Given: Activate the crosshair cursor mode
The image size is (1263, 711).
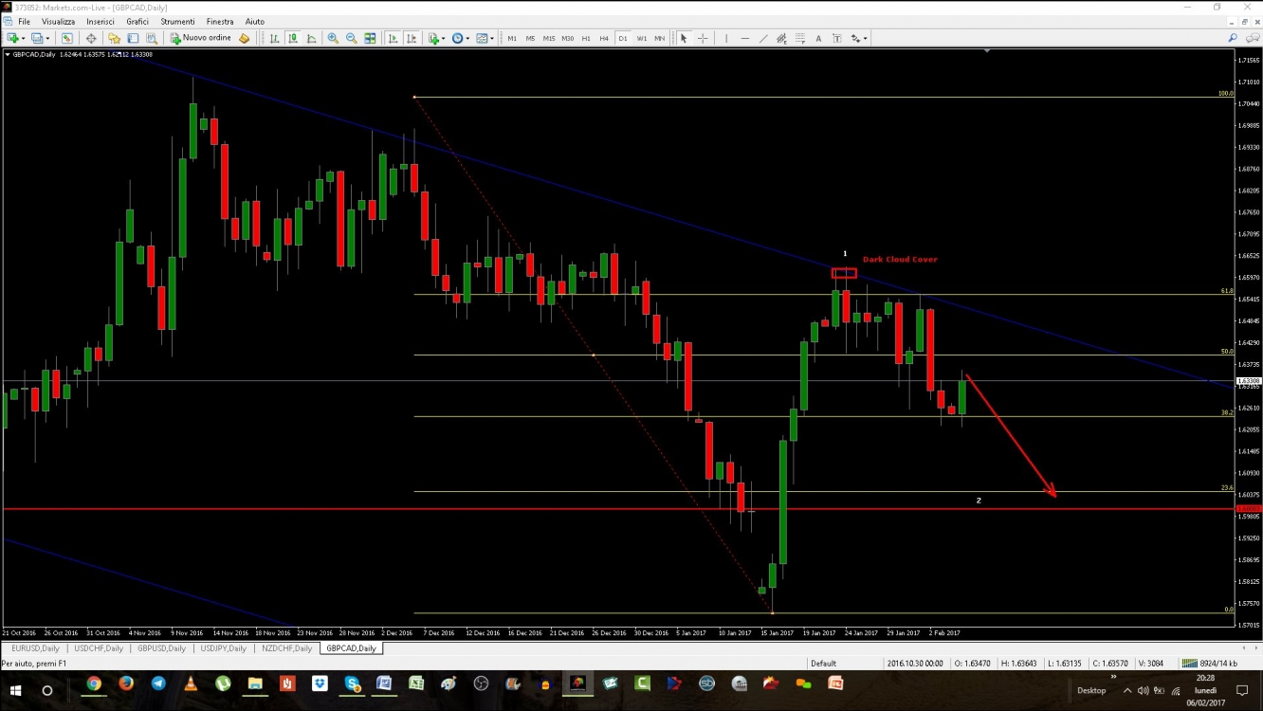Looking at the screenshot, I should pos(703,38).
